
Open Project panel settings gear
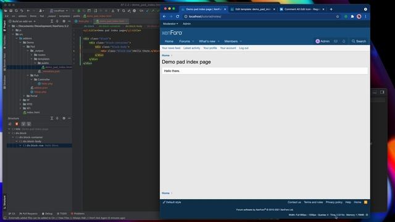(64, 22)
